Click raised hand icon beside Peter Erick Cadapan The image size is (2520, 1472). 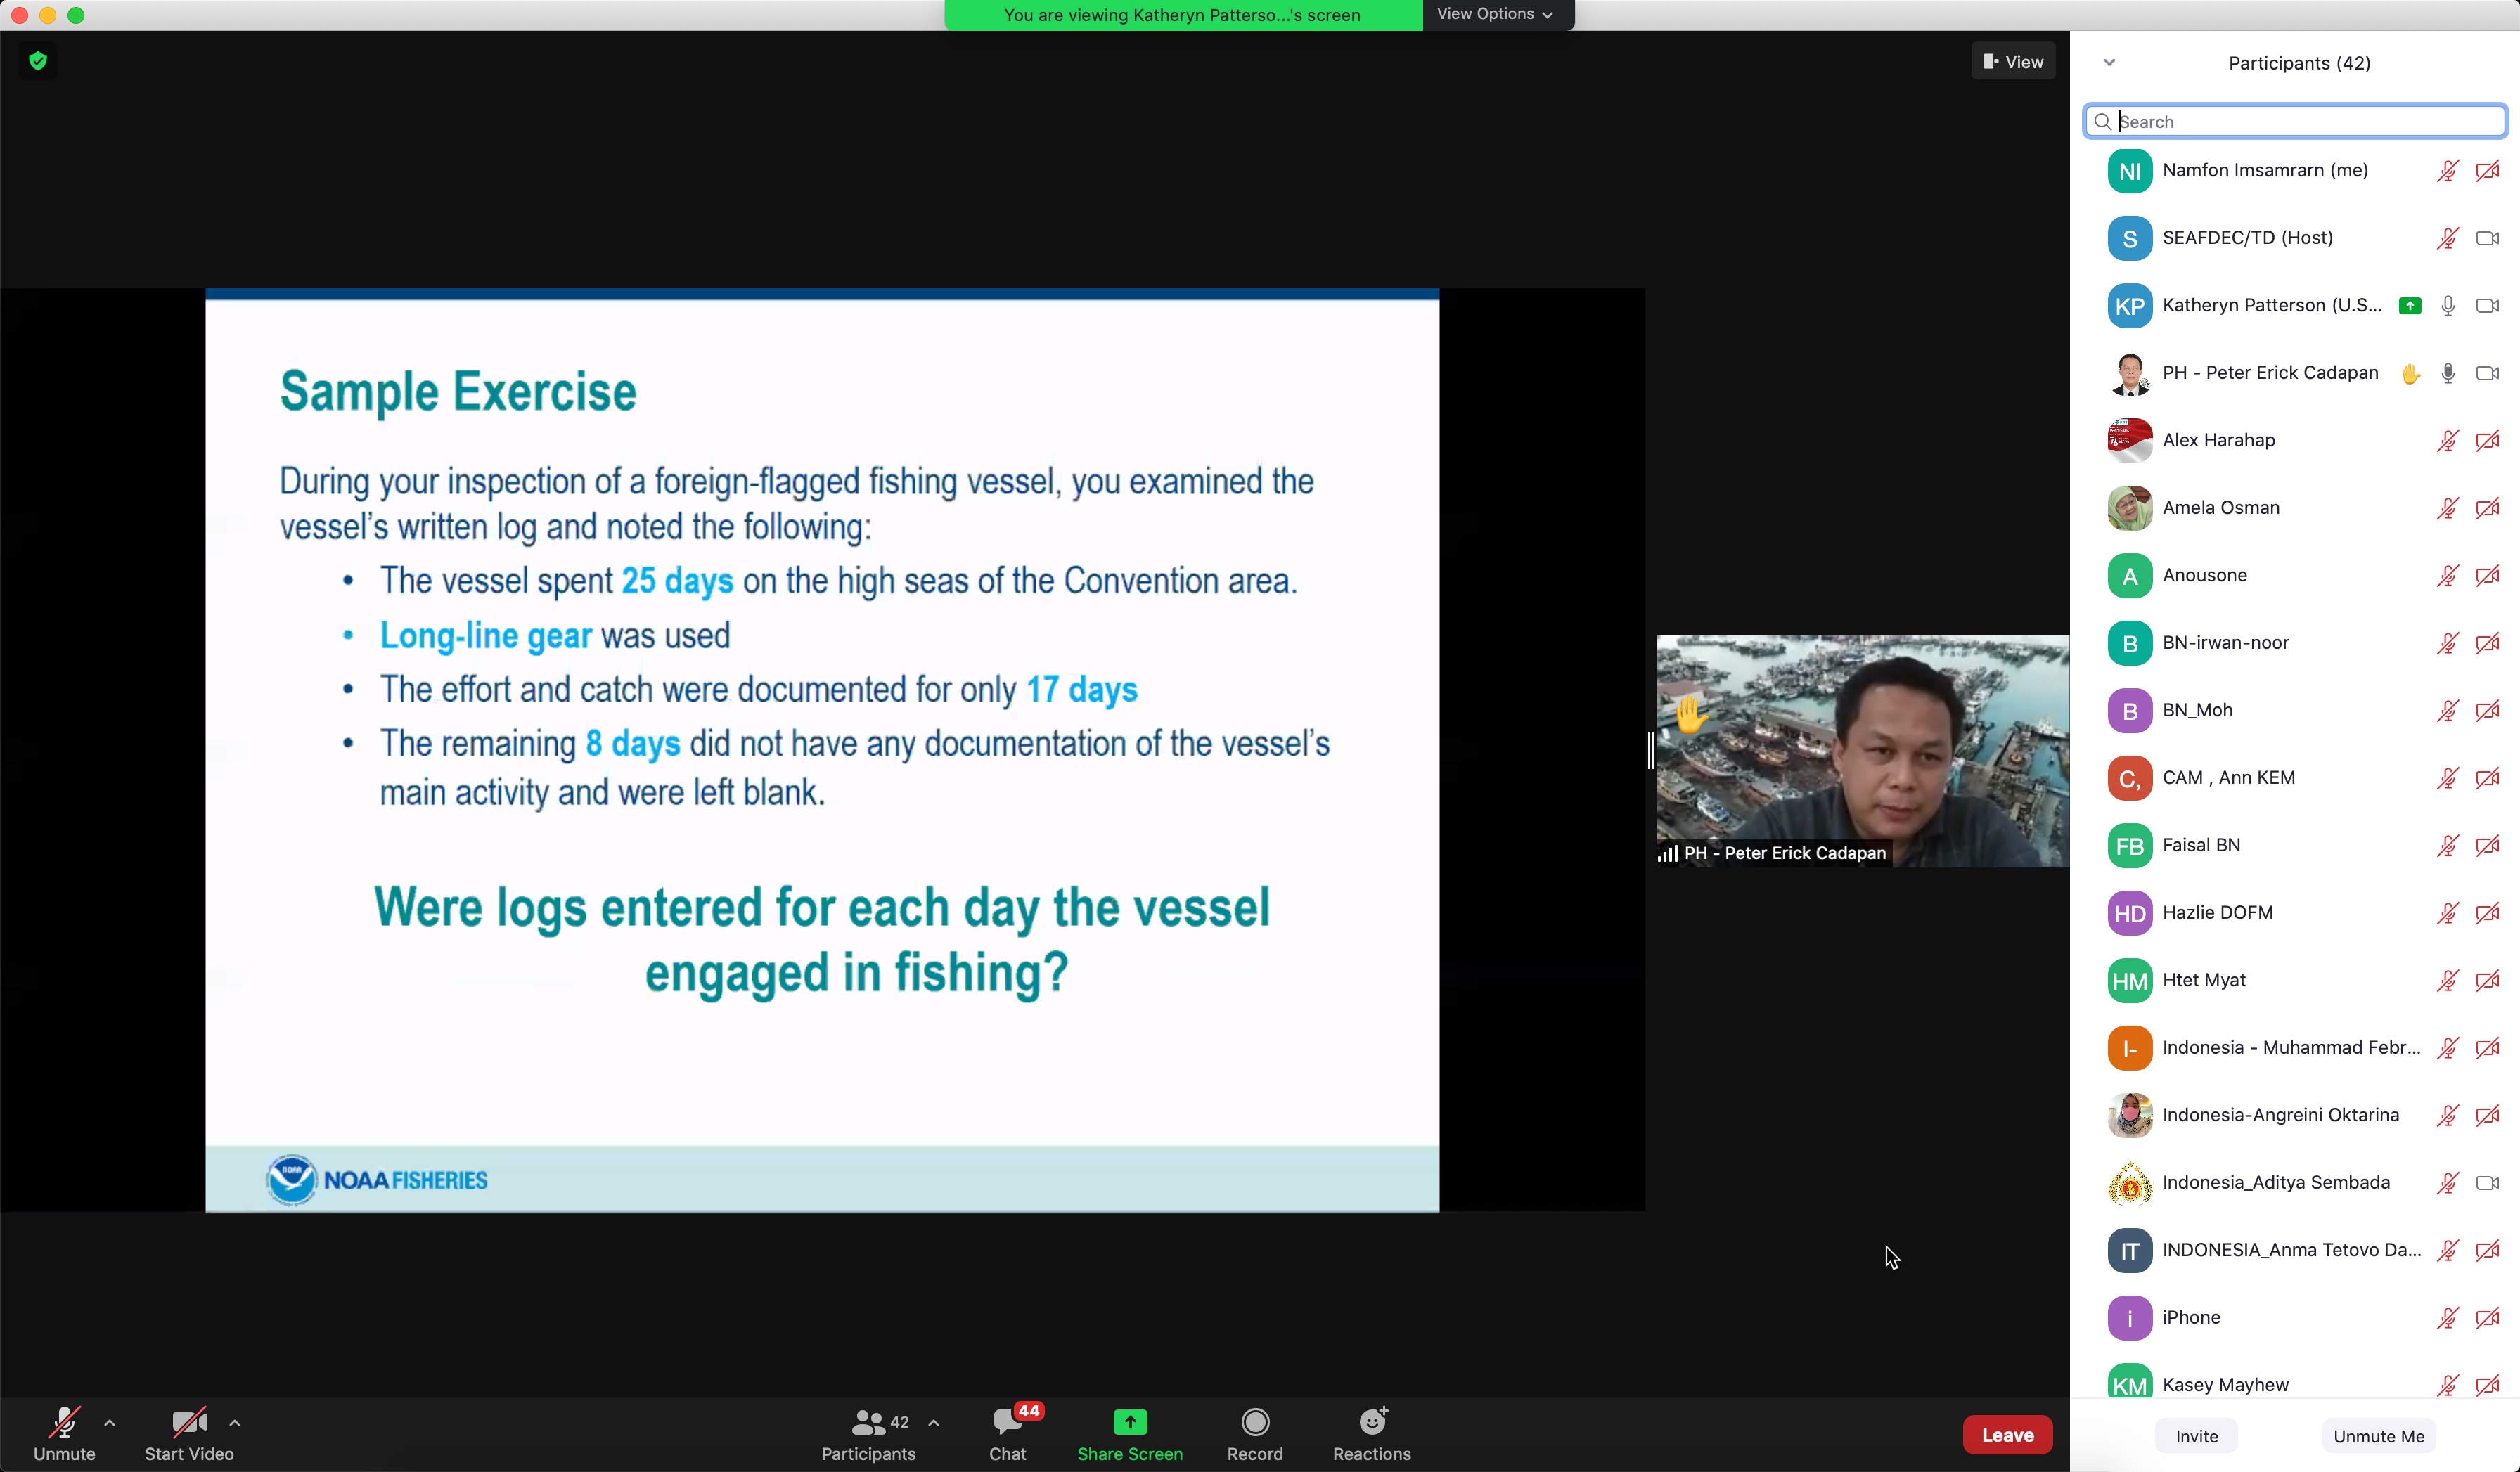[2410, 374]
